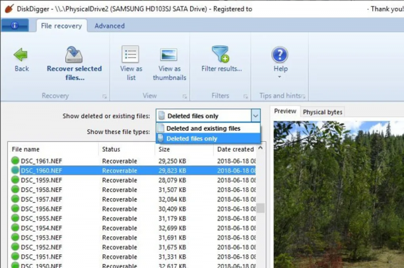Click size value 32,084 KB
The height and width of the screenshot is (268, 404).
172,199
